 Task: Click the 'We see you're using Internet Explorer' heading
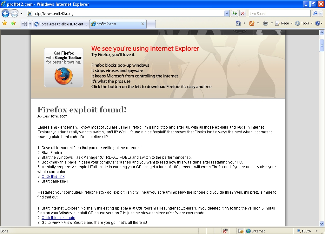pos(145,48)
